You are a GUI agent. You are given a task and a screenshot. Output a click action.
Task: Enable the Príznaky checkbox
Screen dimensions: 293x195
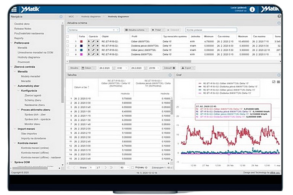(132, 167)
